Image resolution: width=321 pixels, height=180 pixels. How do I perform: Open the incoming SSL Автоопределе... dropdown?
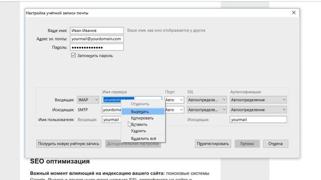207,100
